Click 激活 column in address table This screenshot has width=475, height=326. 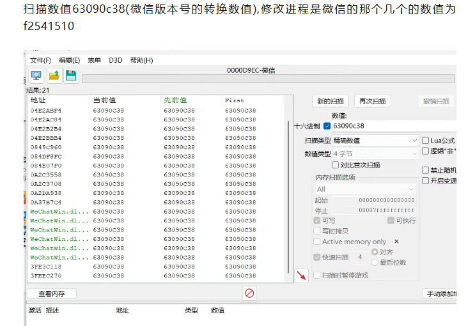pos(35,310)
